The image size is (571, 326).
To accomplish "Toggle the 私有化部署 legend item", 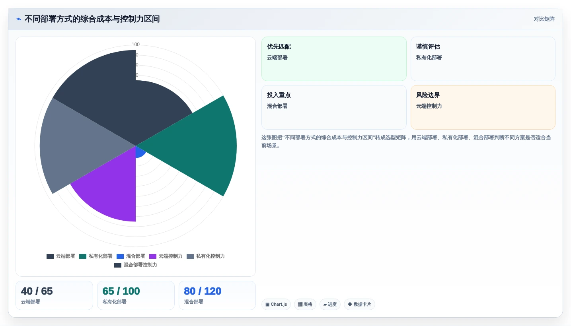I will click(x=96, y=256).
